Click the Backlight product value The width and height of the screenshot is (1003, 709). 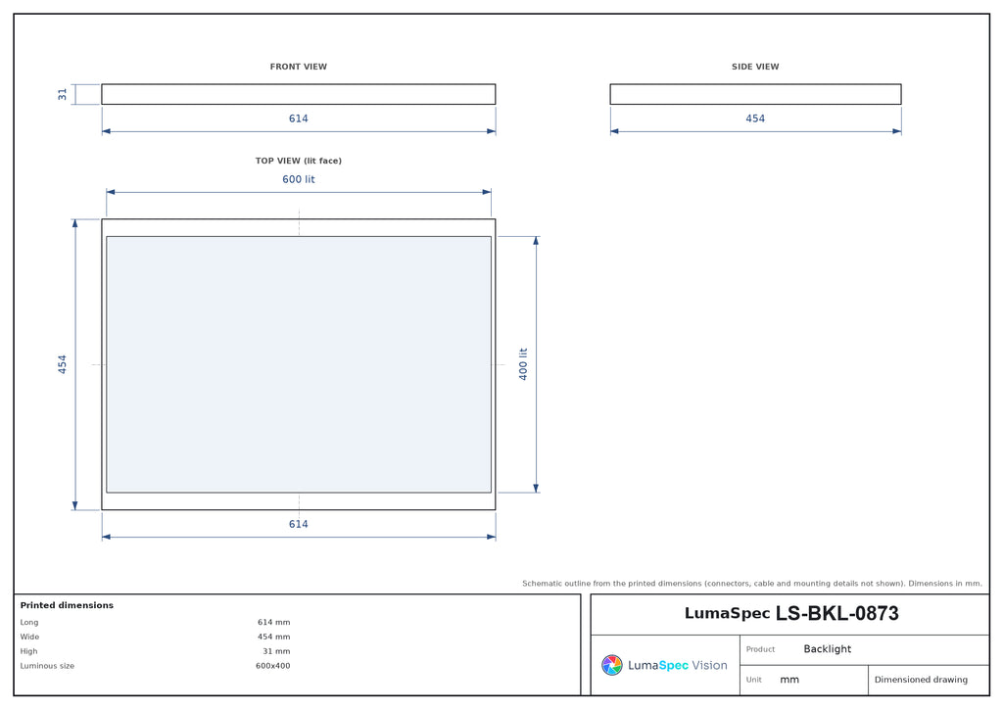point(827,649)
